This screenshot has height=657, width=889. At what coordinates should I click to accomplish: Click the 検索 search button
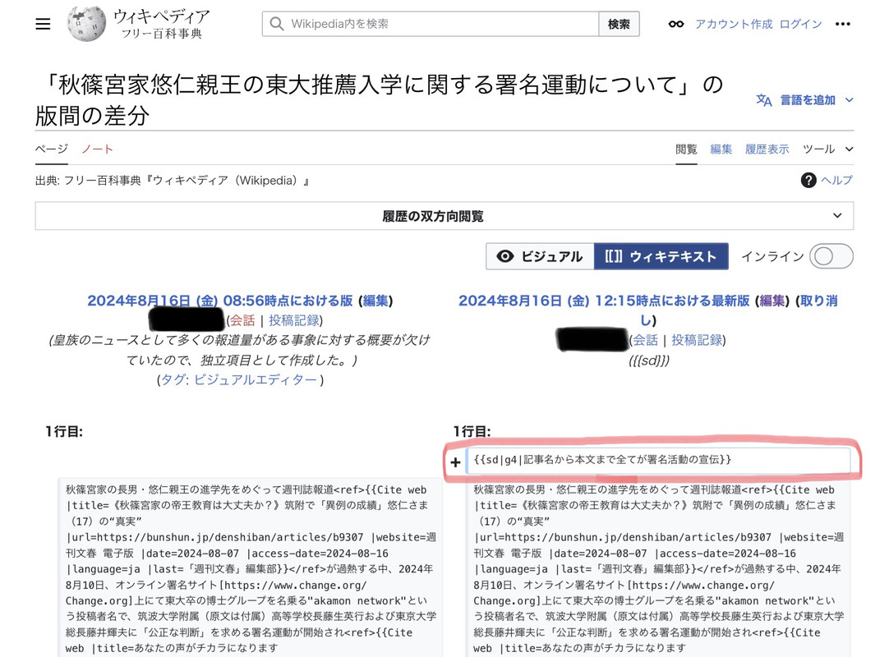tap(619, 24)
